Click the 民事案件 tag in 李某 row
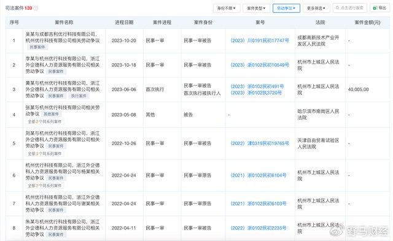 56,72
